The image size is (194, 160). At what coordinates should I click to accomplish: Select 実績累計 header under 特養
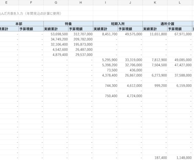(56, 29)
